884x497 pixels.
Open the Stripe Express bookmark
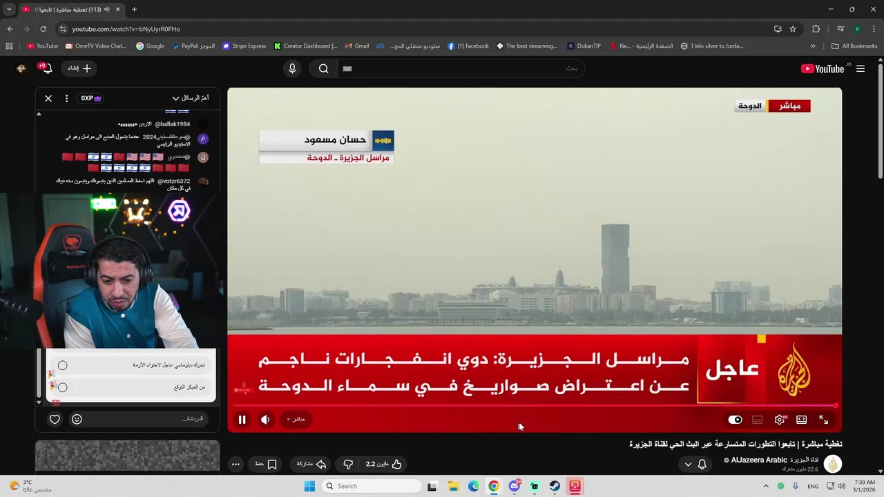[x=244, y=46]
